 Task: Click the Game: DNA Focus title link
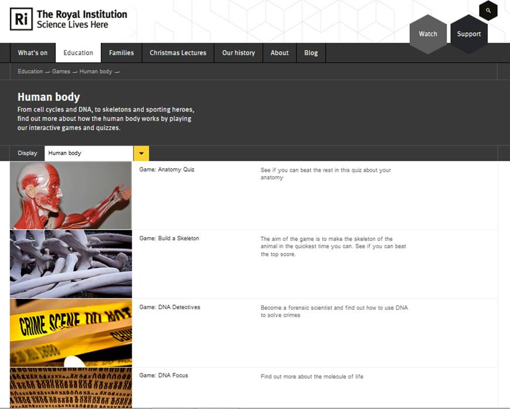point(163,376)
